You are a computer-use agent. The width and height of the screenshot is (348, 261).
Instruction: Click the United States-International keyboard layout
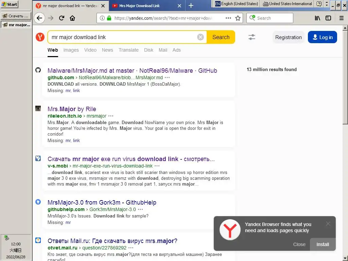click(288, 4)
